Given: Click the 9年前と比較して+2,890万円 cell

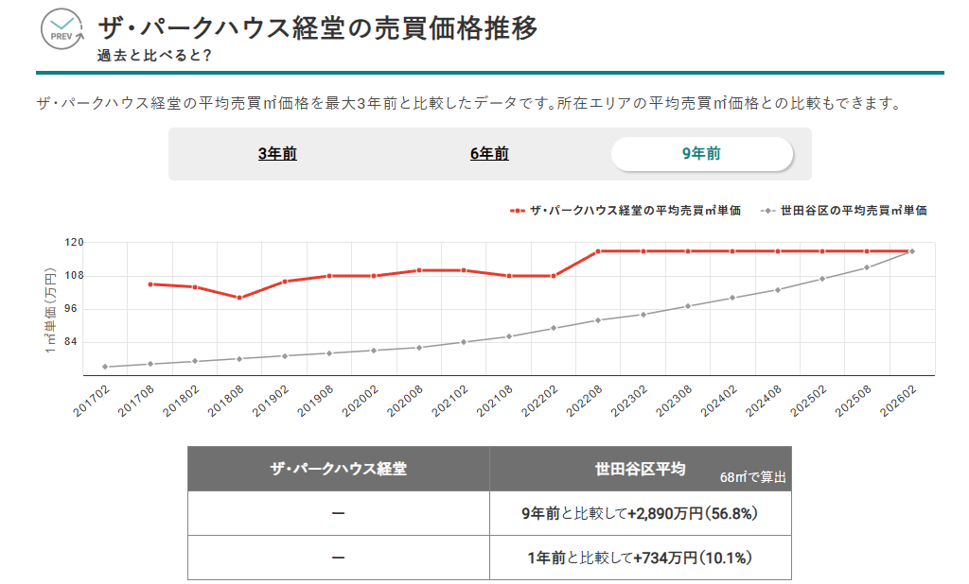Looking at the screenshot, I should (640, 513).
